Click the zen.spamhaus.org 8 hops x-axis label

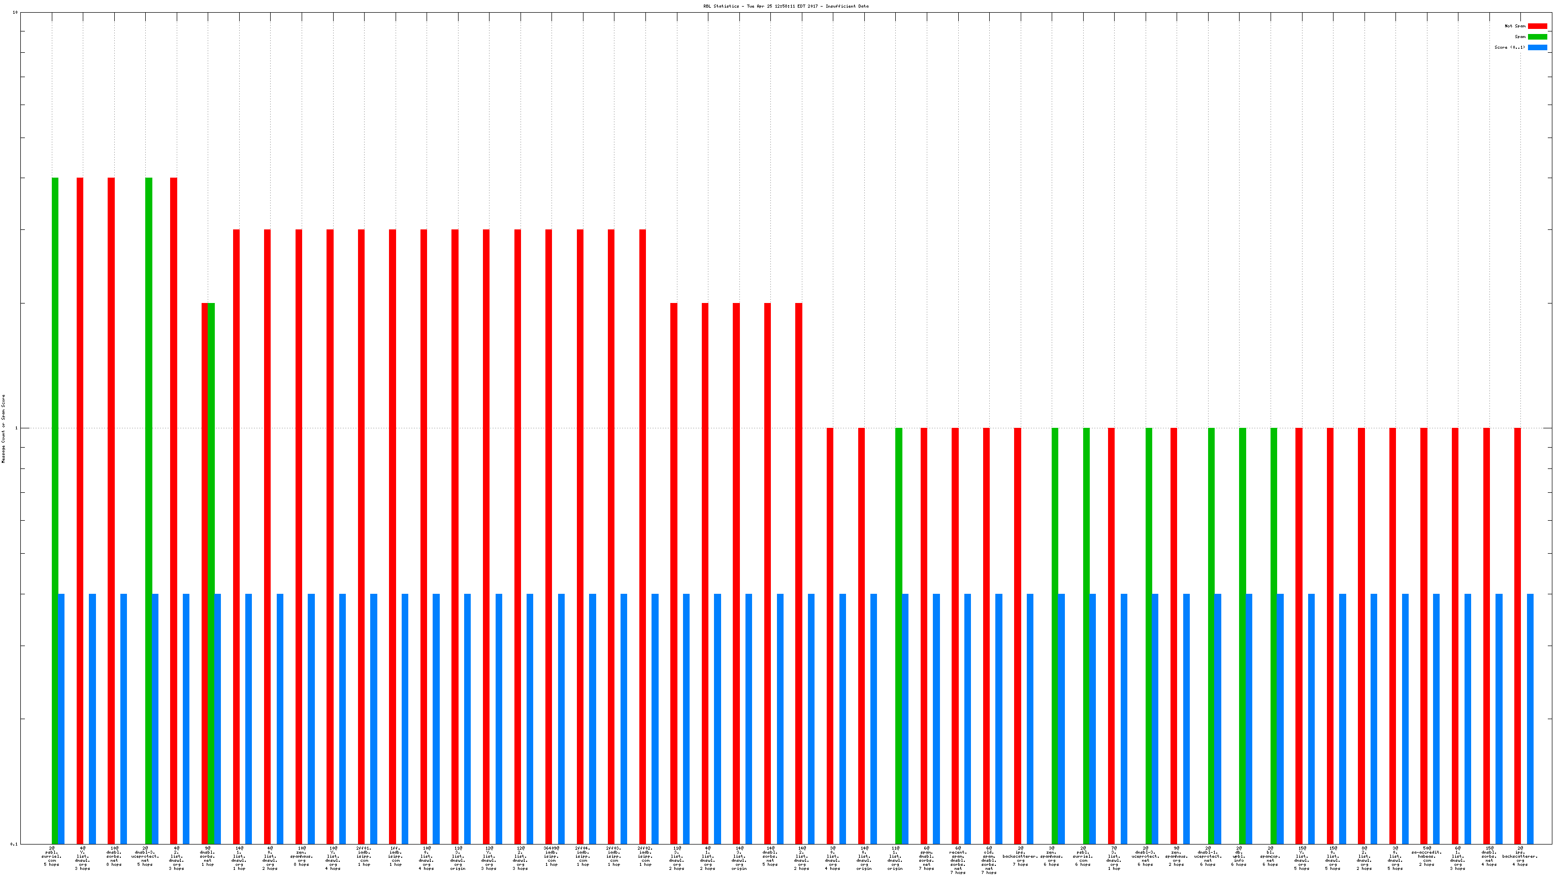[302, 856]
